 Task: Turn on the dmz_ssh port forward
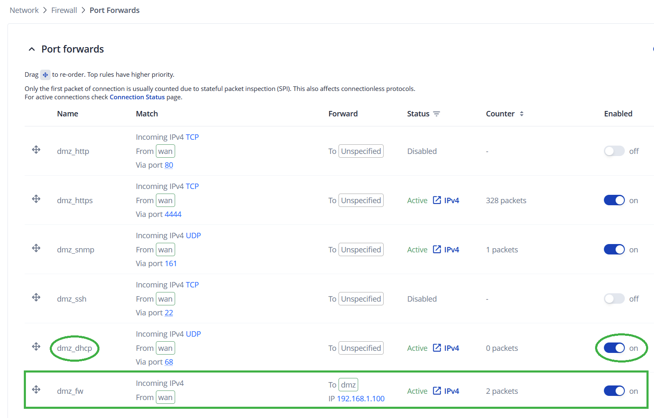[x=614, y=299]
